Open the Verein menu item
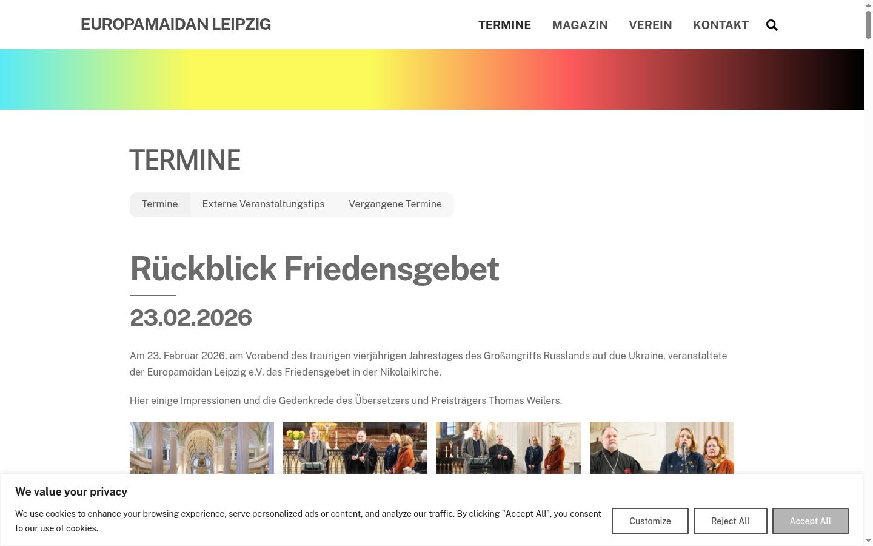The image size is (873, 546). pos(650,25)
